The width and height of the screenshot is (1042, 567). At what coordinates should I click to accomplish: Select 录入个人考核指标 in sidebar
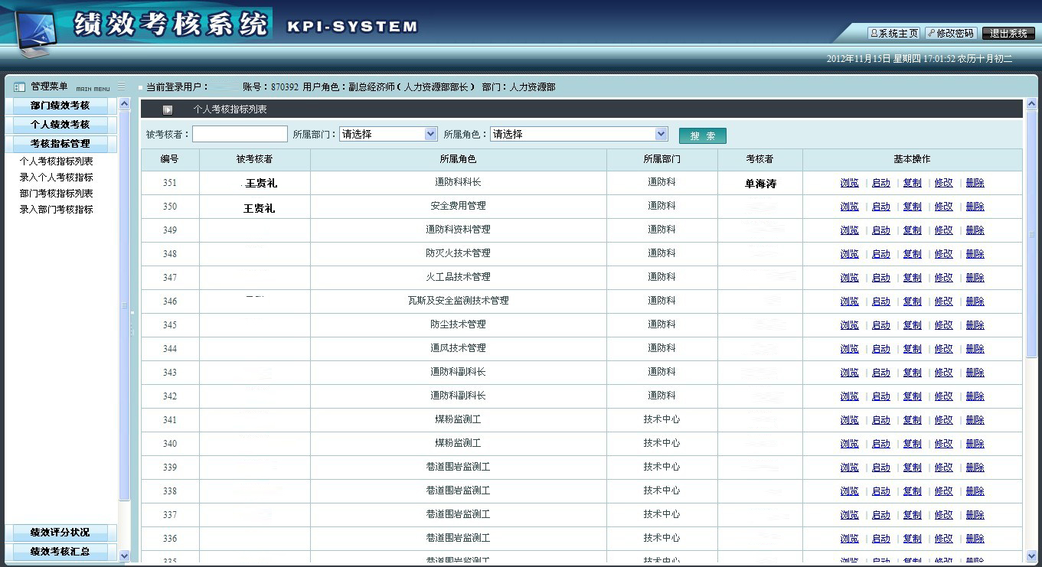point(56,178)
